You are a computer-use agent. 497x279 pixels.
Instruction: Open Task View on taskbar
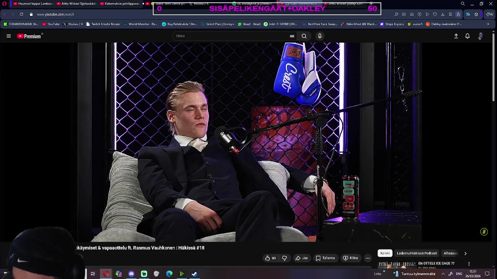coord(93,274)
